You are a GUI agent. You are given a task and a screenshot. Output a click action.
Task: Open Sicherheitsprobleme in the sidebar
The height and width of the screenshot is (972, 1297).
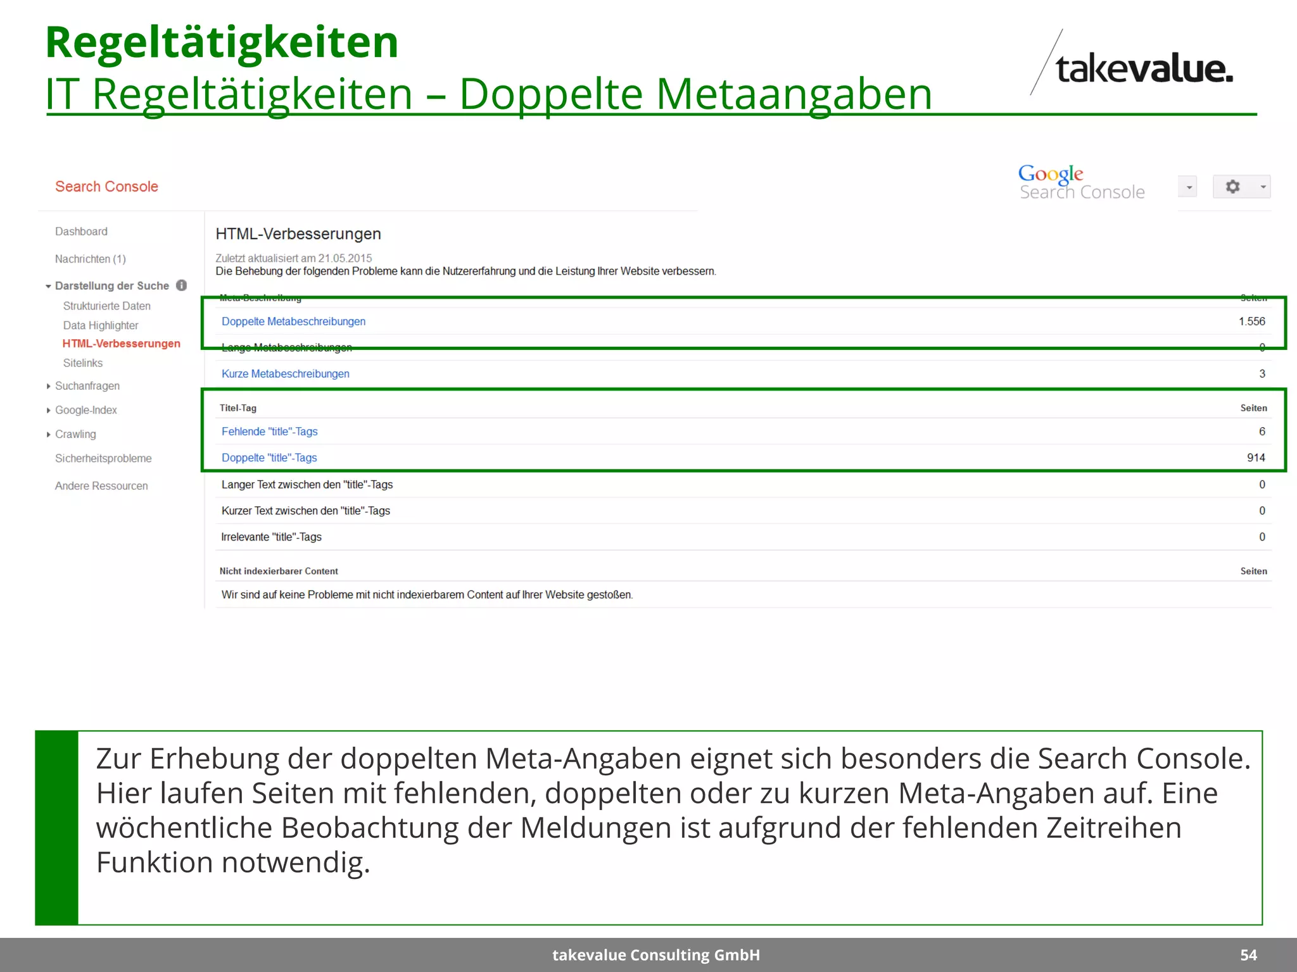pyautogui.click(x=103, y=458)
